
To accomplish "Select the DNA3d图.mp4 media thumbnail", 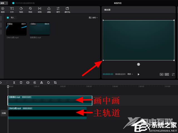I will tap(16, 29).
